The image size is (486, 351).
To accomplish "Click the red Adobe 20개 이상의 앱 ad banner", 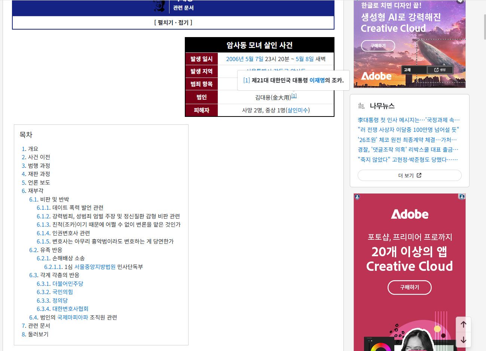I will [x=410, y=272].
